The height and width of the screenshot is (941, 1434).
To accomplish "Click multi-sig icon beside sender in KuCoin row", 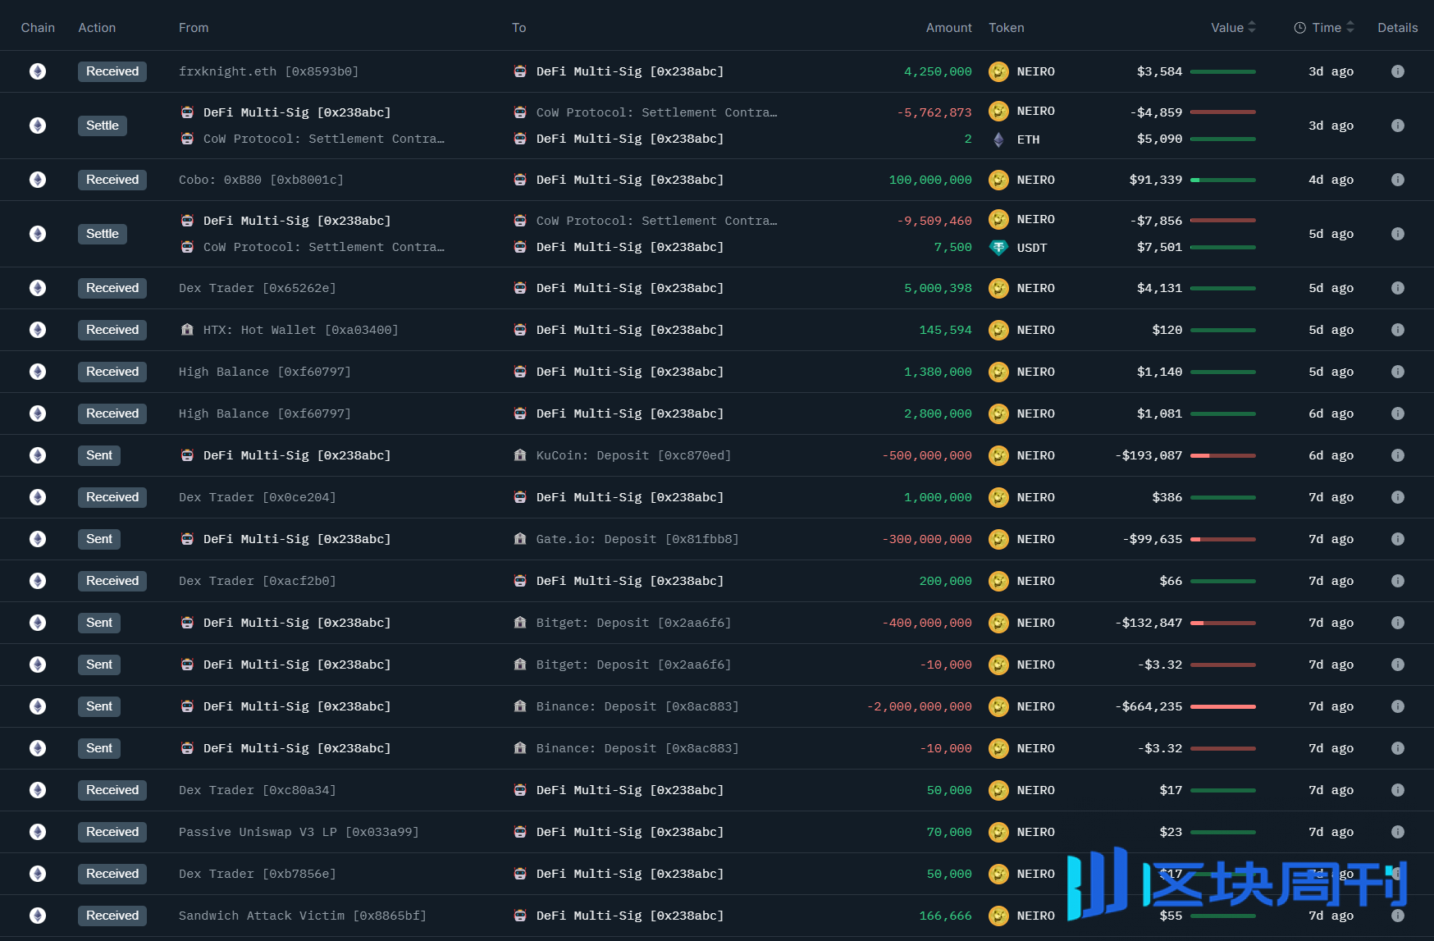I will tap(187, 455).
